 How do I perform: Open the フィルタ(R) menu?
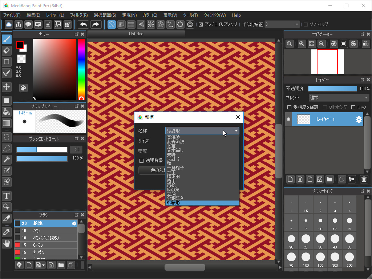point(79,15)
